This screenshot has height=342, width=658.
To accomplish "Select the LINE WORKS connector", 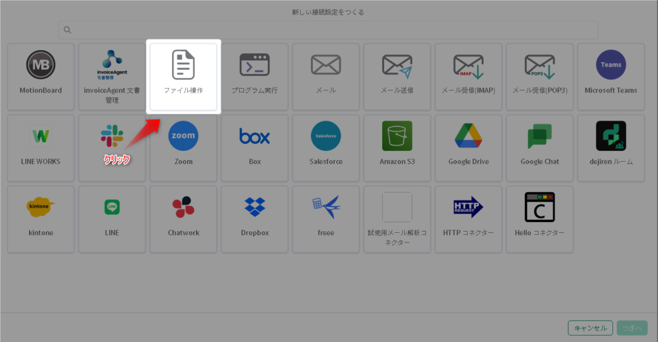I will (40, 148).
